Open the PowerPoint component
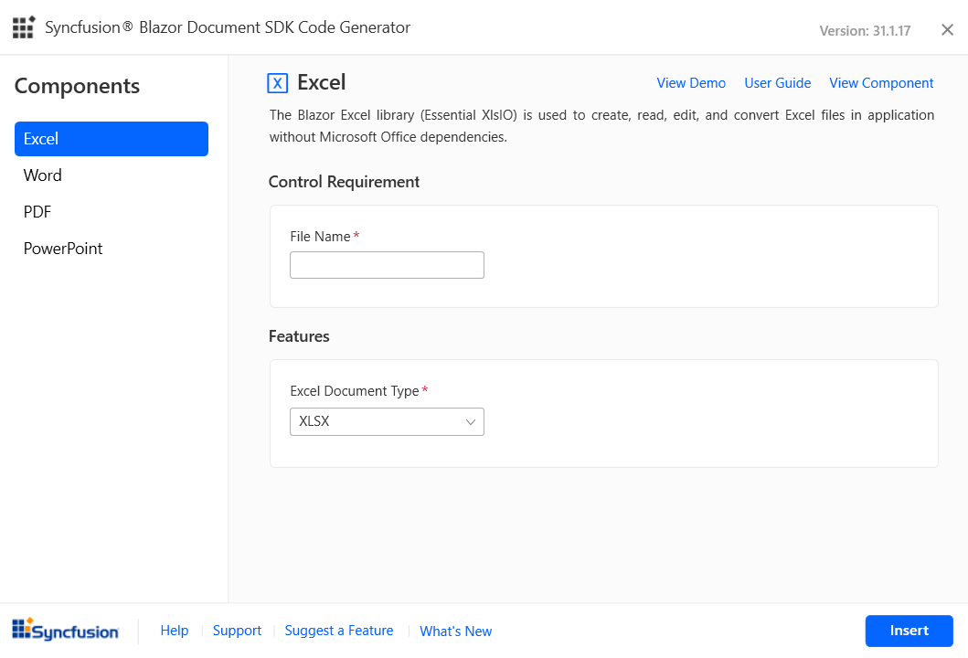Viewport: 968px width, 658px height. pos(63,249)
